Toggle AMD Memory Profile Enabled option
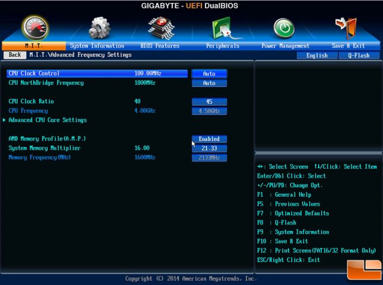The width and height of the screenshot is (383, 285). pyautogui.click(x=210, y=139)
